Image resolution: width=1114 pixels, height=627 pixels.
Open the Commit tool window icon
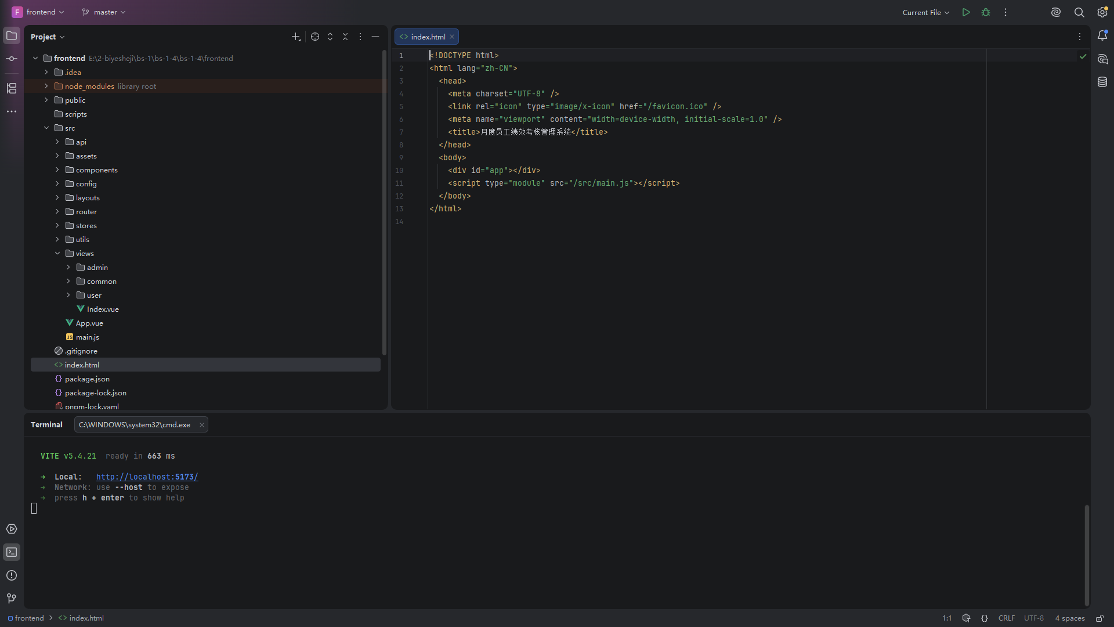point(12,59)
